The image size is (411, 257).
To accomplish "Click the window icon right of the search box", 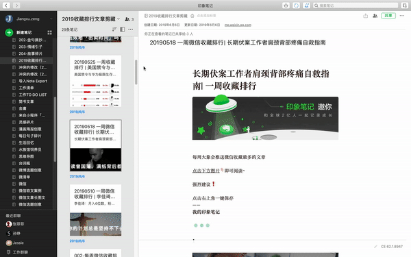I will 404,5.
